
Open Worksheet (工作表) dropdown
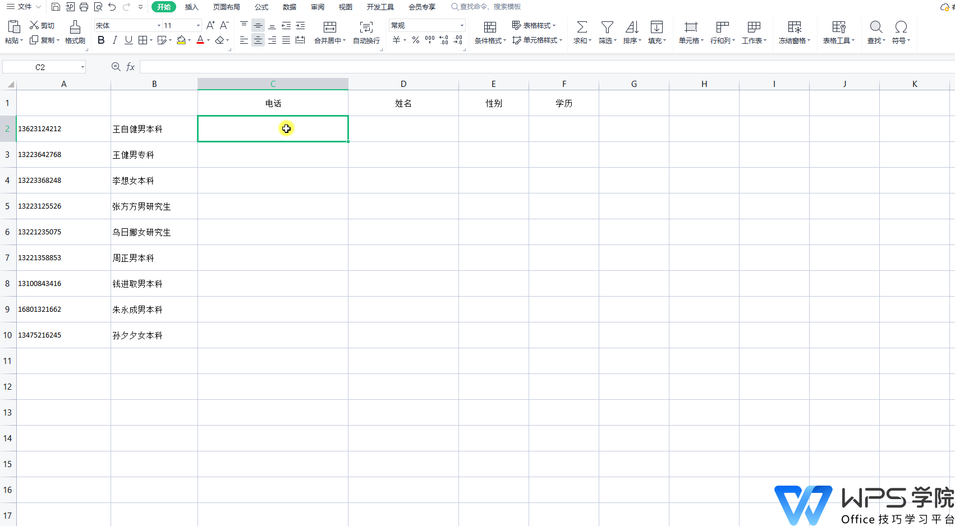[754, 33]
